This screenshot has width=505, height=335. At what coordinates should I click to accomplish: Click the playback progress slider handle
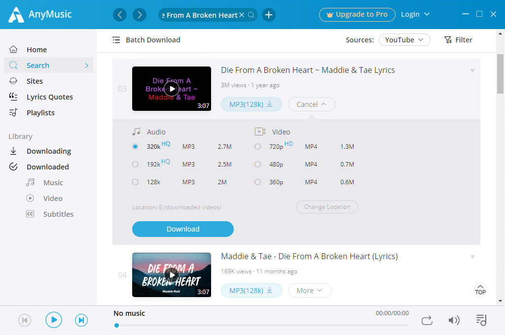116,325
